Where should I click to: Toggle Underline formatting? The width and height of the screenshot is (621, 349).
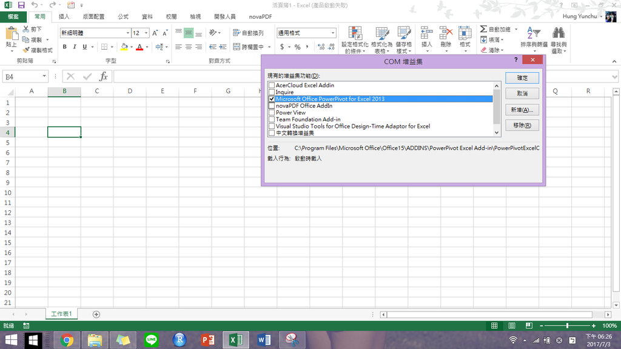click(x=84, y=47)
